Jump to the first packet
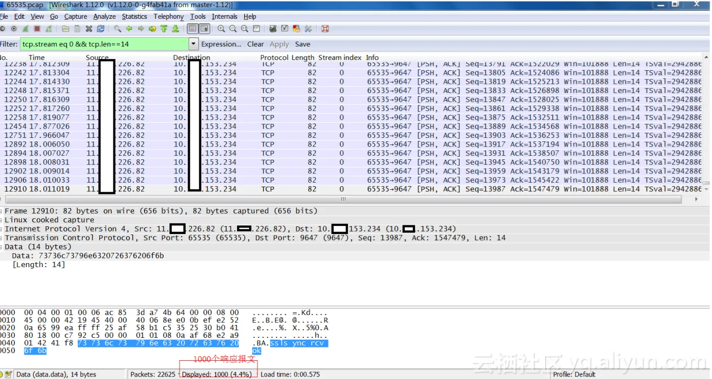This screenshot has height=379, width=712. 164,29
